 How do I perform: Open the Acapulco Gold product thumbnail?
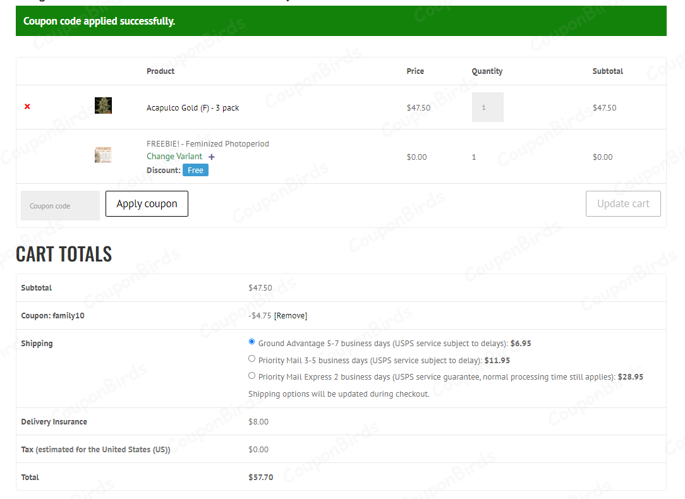point(103,105)
